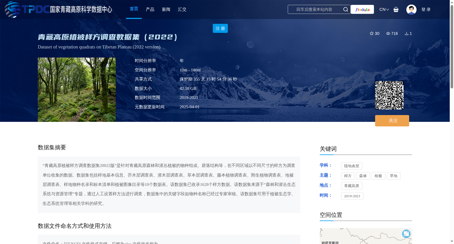Click the search magnifier icon
This screenshot has height=244, width=454.
346,9
